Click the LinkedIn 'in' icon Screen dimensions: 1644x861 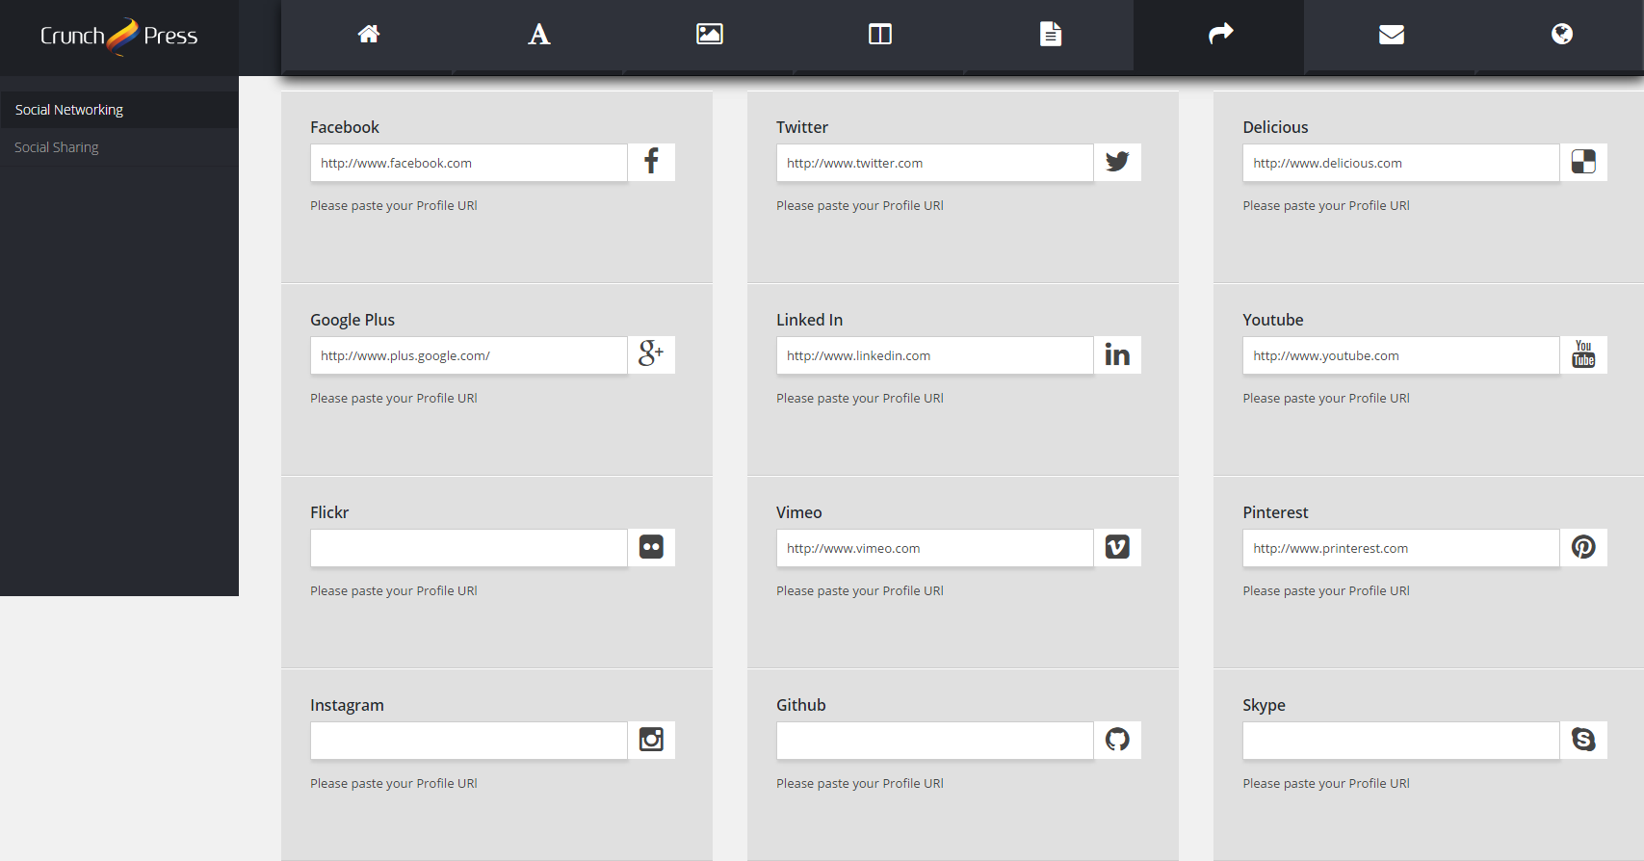click(x=1117, y=354)
